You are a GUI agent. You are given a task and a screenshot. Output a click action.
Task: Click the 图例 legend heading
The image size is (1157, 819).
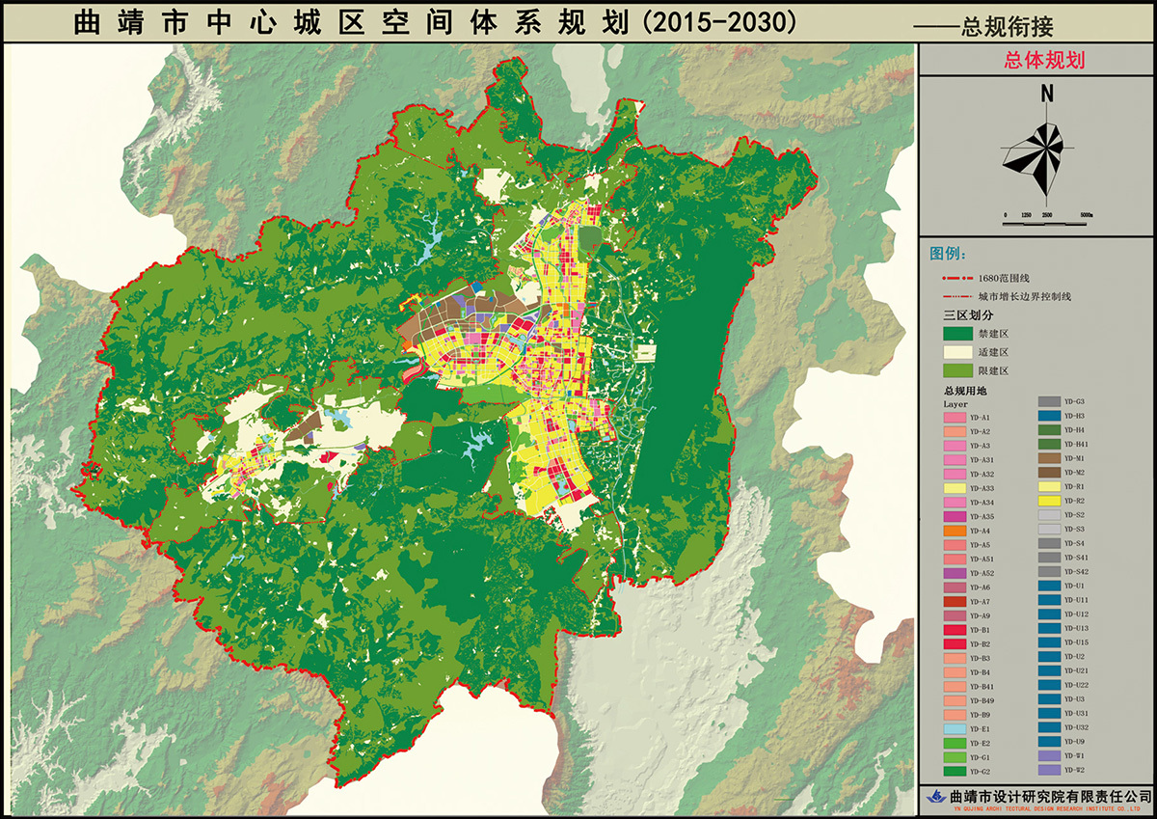pyautogui.click(x=950, y=254)
